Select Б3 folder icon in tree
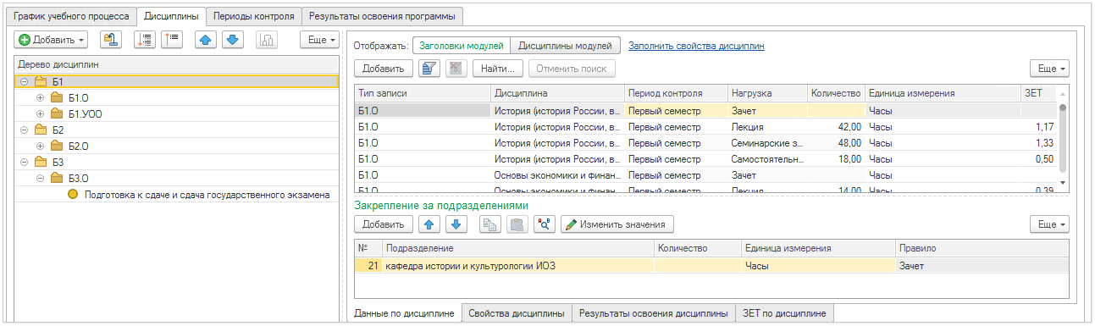The image size is (1095, 326). click(41, 163)
